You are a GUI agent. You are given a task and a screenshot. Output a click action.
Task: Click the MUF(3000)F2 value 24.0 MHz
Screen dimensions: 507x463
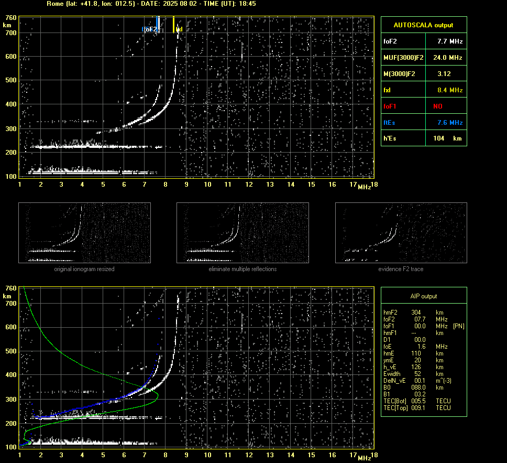[447, 58]
